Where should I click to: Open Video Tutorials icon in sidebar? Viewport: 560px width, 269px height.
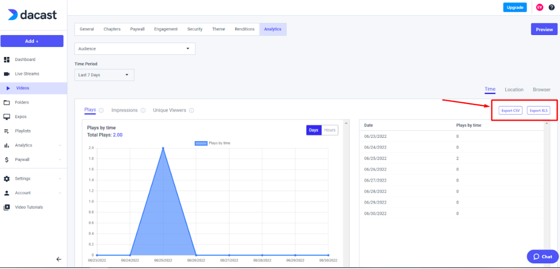7,207
